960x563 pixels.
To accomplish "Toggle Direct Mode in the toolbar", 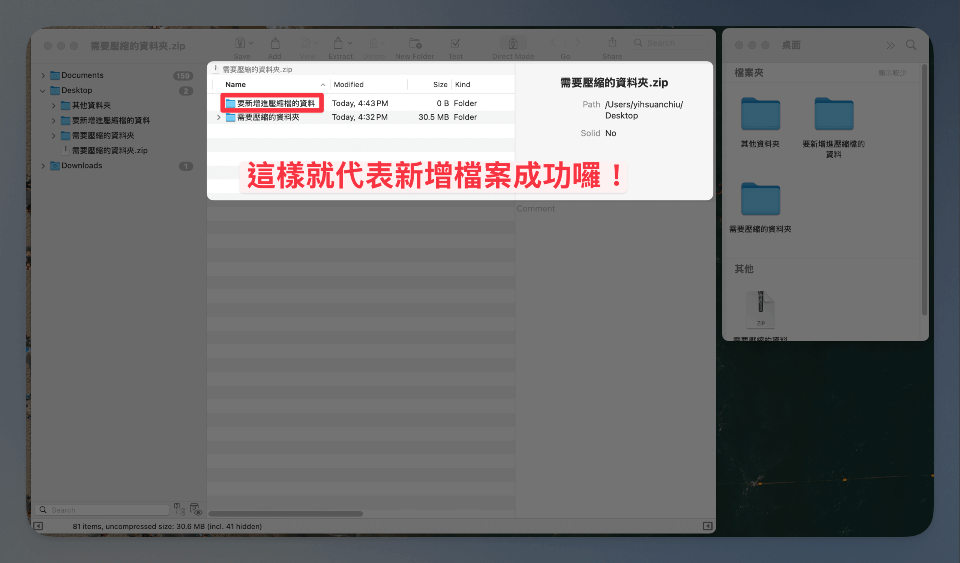I will click(513, 43).
